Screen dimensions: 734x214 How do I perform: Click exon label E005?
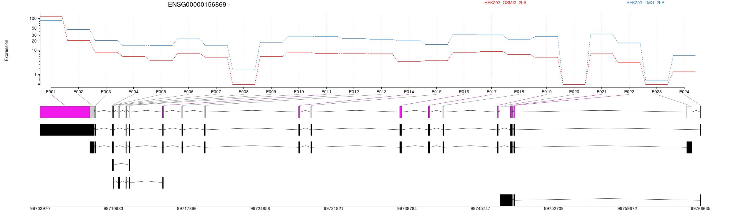[x=161, y=92]
